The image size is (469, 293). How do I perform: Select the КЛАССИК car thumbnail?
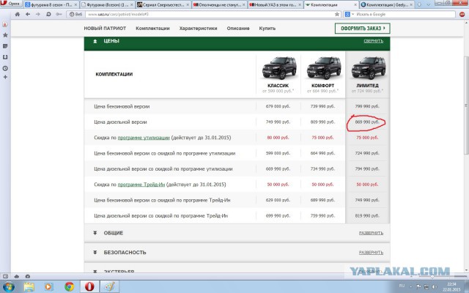[x=278, y=68]
